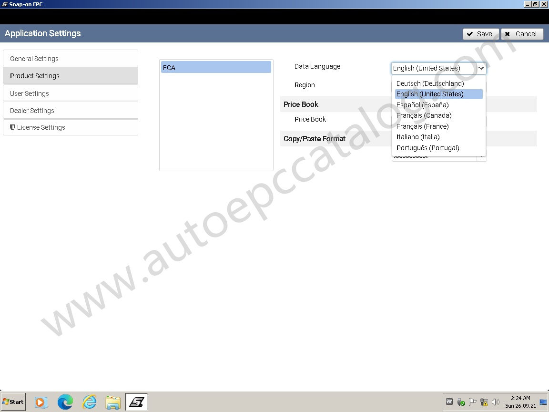Pick Español (España) as data language
Viewport: 549px width, 412px height.
tap(439, 105)
